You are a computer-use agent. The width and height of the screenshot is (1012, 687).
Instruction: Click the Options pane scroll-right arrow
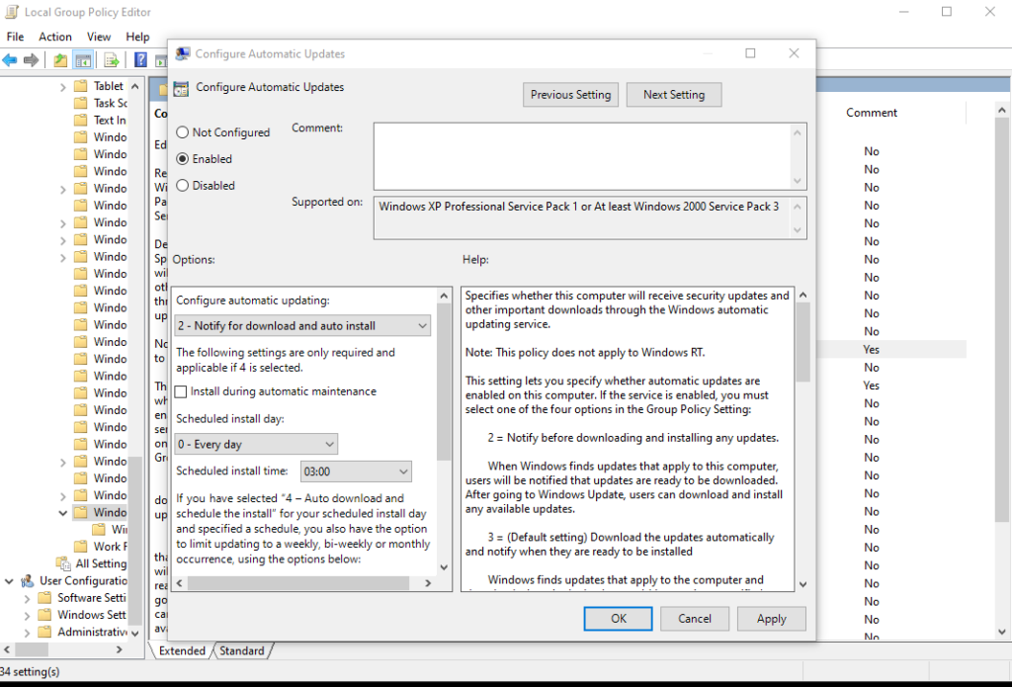[x=428, y=583]
